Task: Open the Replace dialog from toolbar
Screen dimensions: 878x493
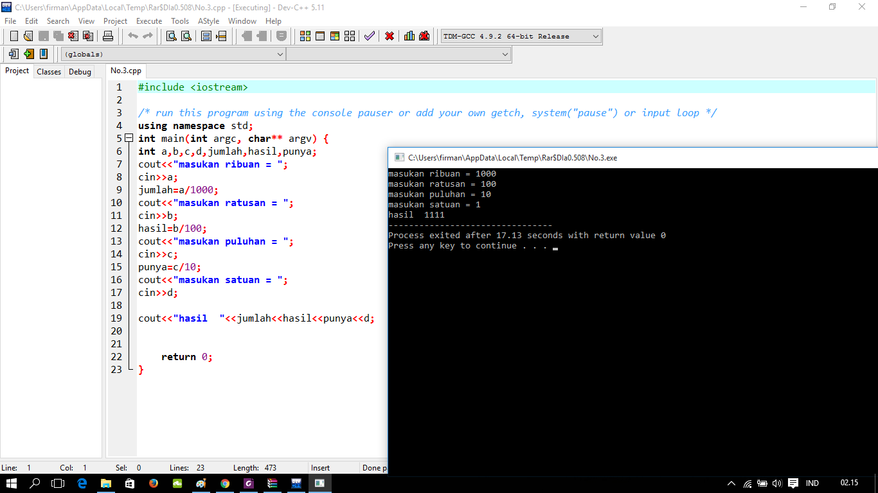Action: coord(186,36)
